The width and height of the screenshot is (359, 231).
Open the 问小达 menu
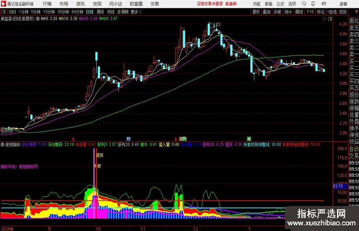click(x=115, y=4)
